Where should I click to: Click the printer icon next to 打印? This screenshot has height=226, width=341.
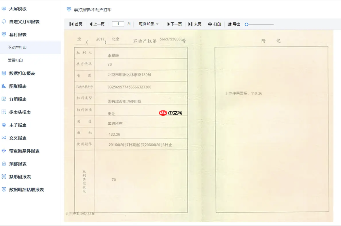click(210, 24)
